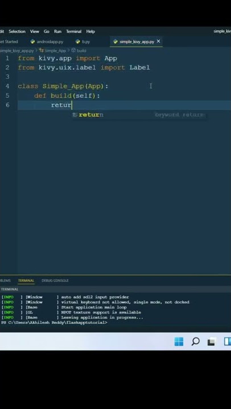Open the Run menu
The height and width of the screenshot is (409, 231).
[58, 31]
